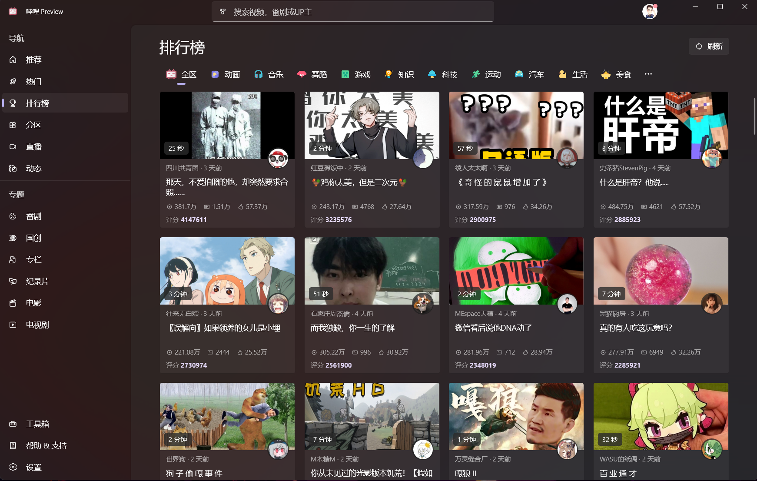Open the 动态 feed section

pyautogui.click(x=34, y=168)
